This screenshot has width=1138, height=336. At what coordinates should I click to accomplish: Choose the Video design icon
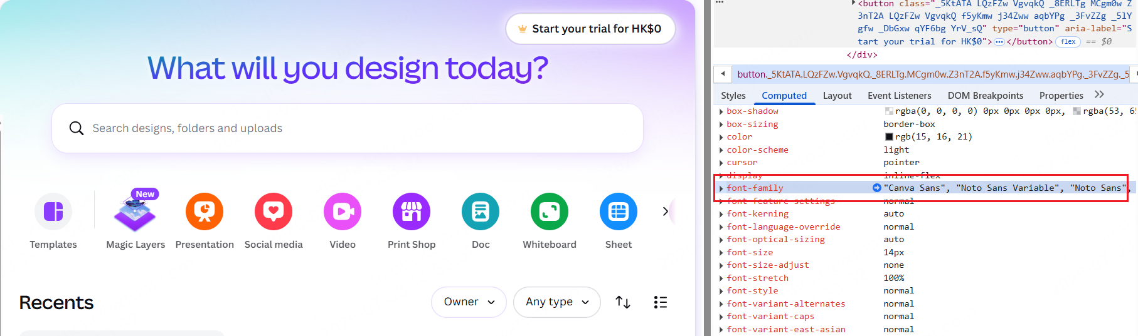coord(343,211)
